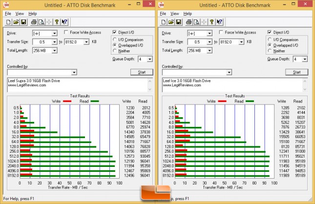Image resolution: width=315 pixels, height=204 pixels.
Task: Open View menu in Supra window
Action: [20, 14]
